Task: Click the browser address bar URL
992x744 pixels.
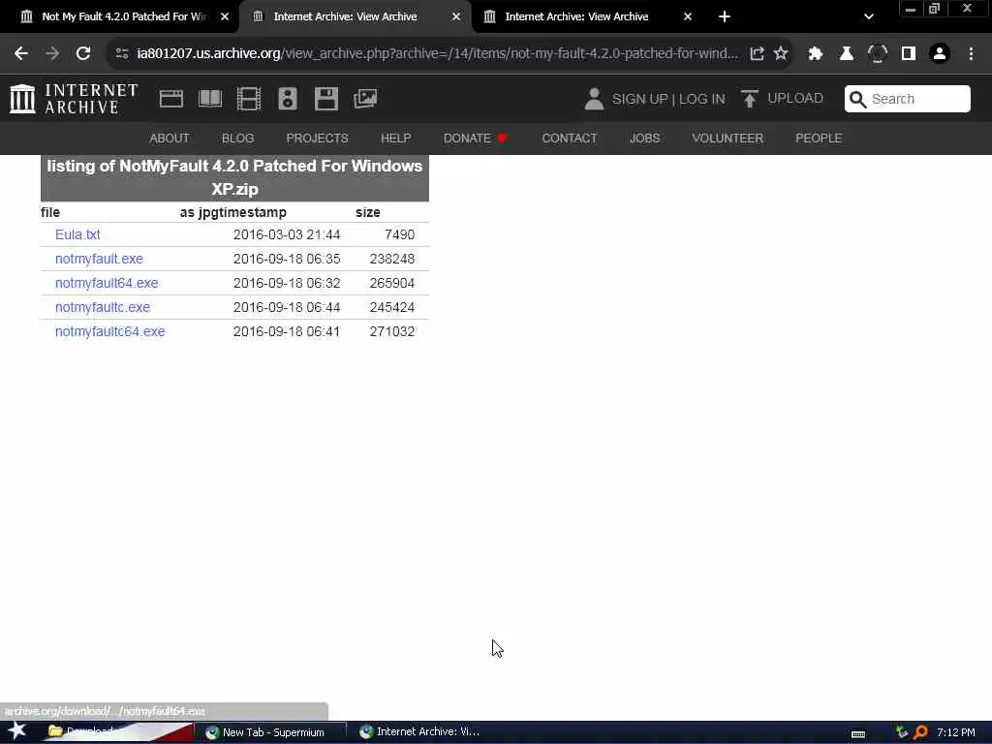Action: (437, 54)
